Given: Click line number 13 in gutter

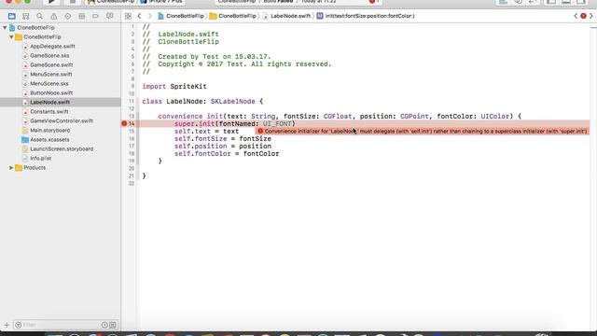Looking at the screenshot, I should click(132, 116).
